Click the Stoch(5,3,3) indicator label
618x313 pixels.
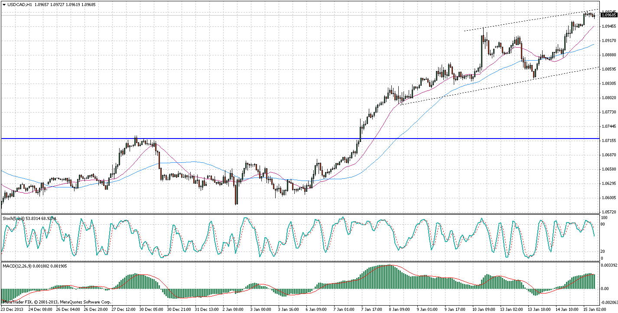[x=13, y=219]
